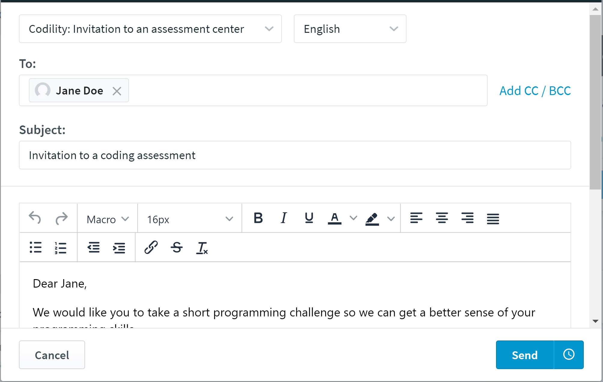The height and width of the screenshot is (382, 603).
Task: Insert a numbered list
Action: coord(60,248)
